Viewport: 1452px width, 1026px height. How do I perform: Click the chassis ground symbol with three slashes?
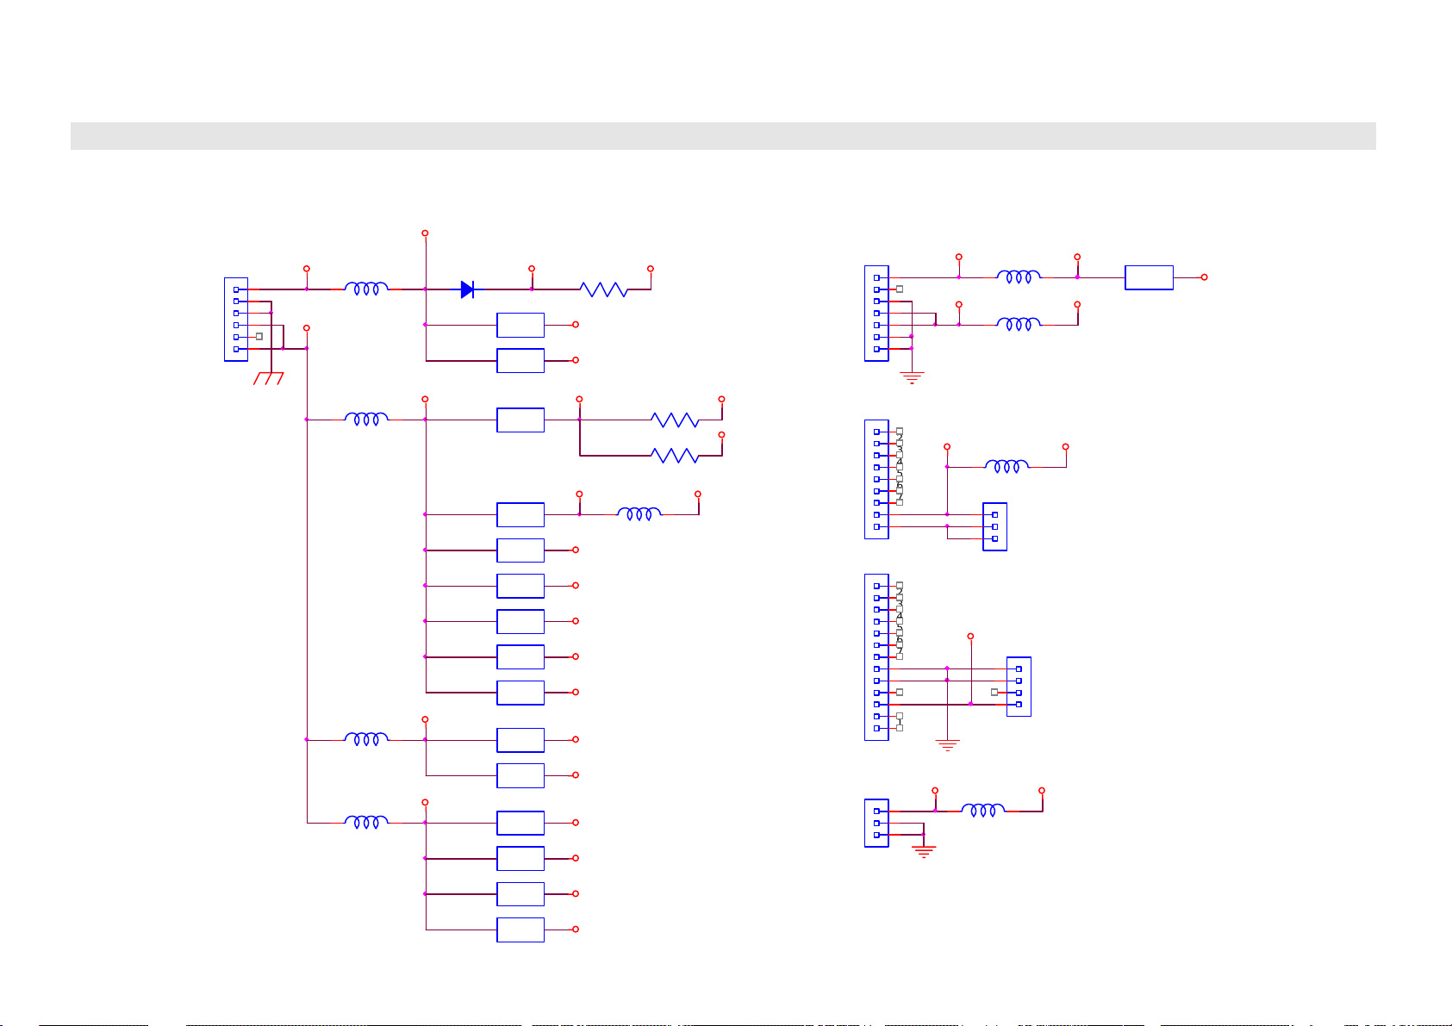269,378
